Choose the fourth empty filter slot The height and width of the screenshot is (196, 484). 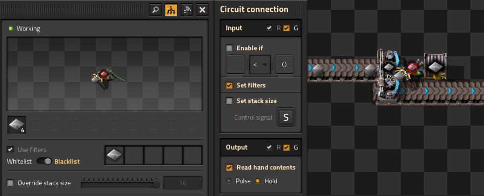click(173, 155)
